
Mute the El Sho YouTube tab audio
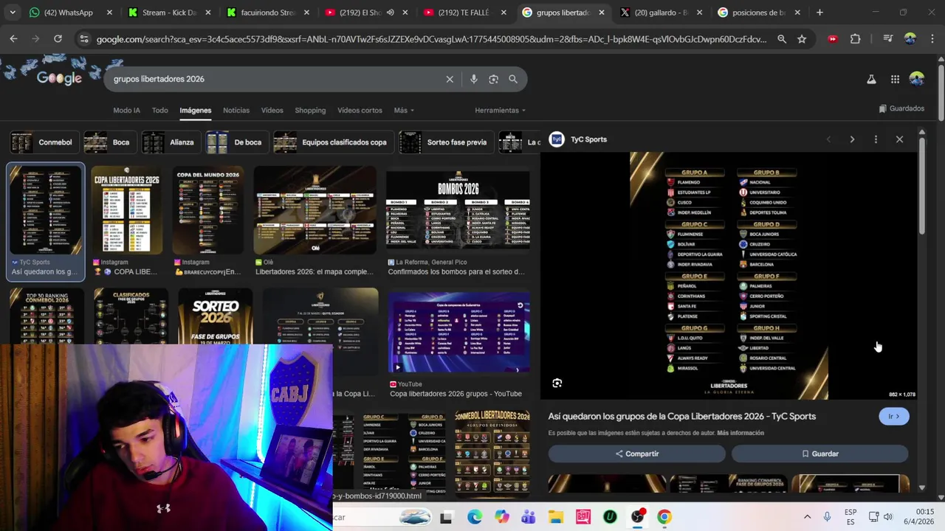pyautogui.click(x=390, y=13)
